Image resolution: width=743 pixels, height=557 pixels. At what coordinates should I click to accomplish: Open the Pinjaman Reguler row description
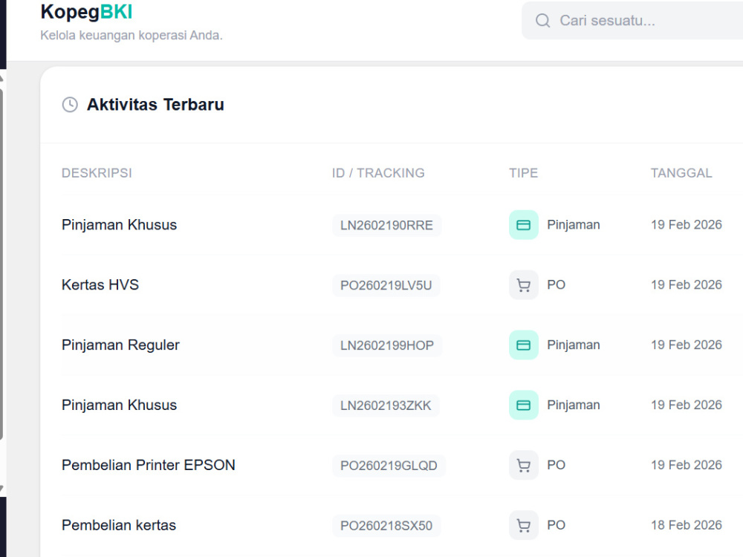point(120,345)
